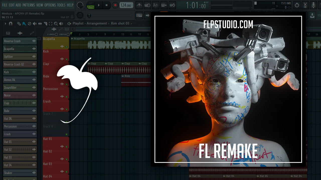Enable the STRETCH checkbox

click(68, 34)
